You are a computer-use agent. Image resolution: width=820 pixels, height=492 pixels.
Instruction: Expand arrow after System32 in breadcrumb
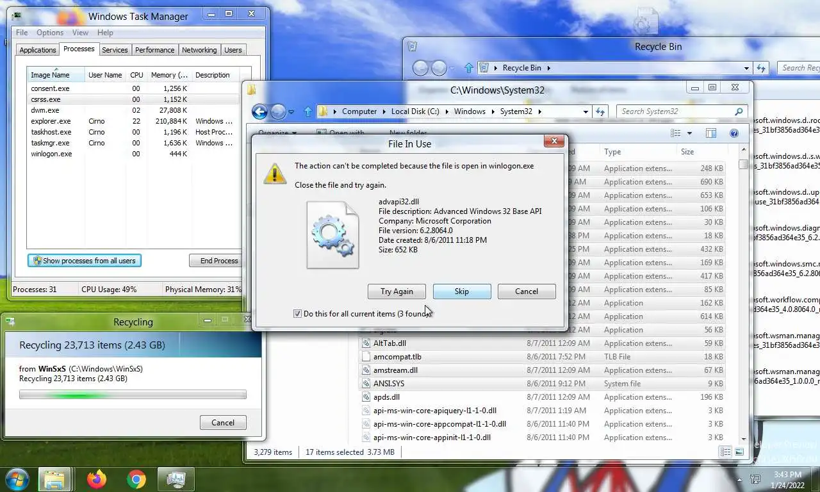tap(539, 111)
